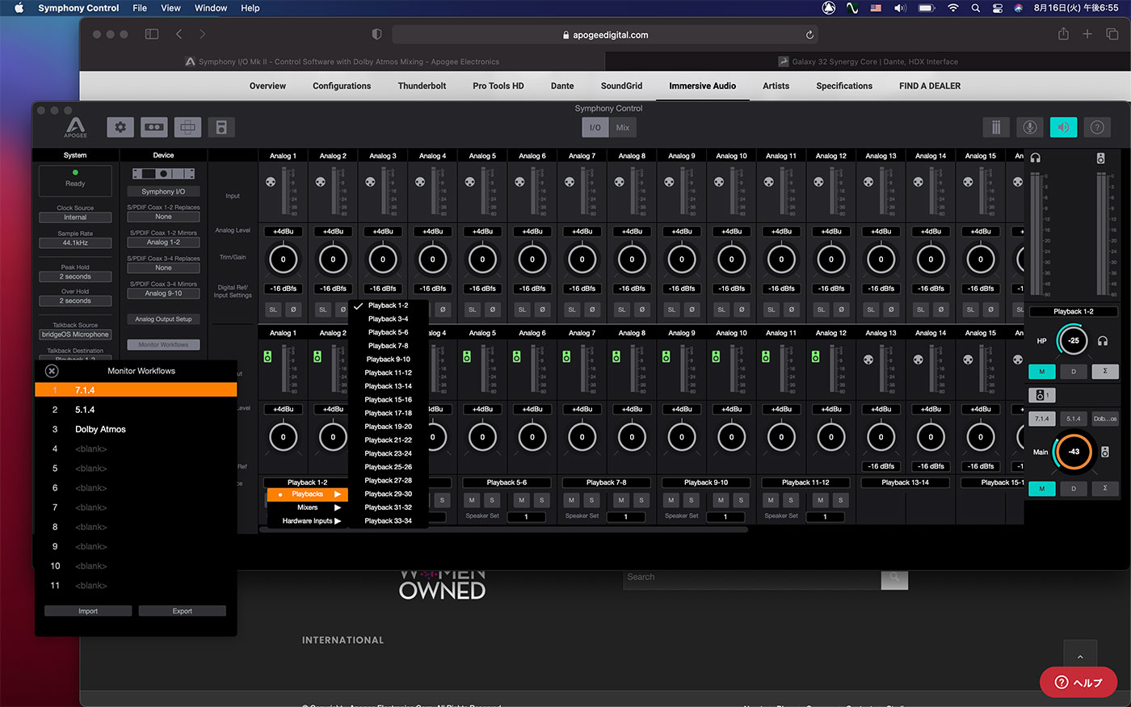Toggle phase invert on Analog 6
Image resolution: width=1131 pixels, height=707 pixels.
coord(543,309)
